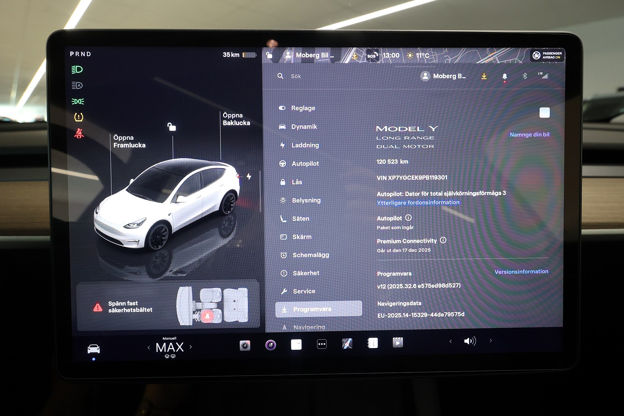This screenshot has height=416, width=624.
Task: Expand the app launcher with three dots
Action: pos(321,344)
